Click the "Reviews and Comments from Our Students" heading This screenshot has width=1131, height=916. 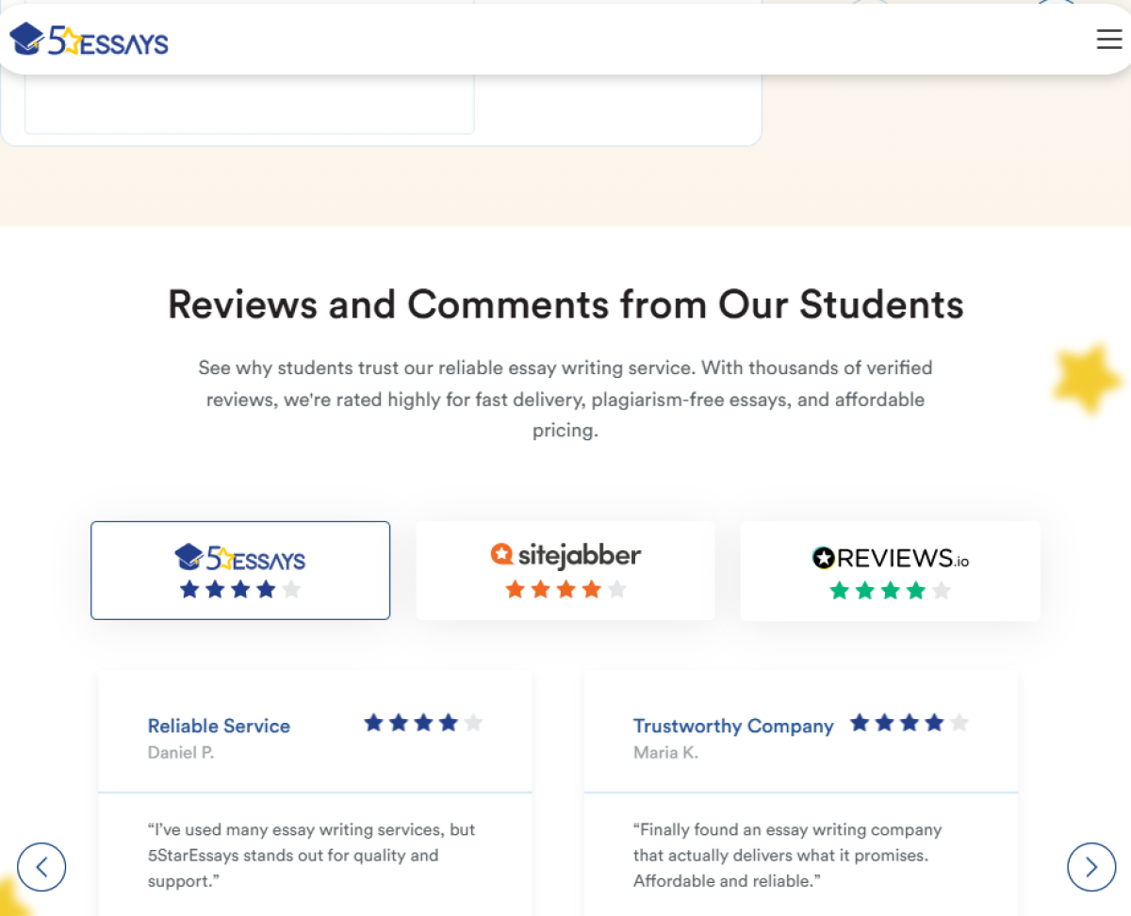565,304
